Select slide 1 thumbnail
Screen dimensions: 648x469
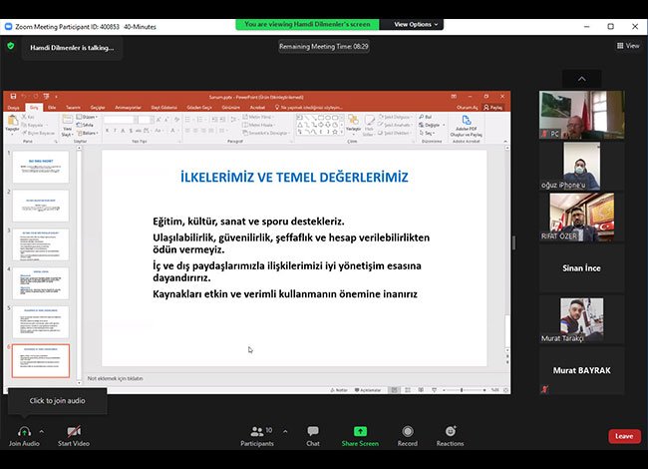coord(41,167)
